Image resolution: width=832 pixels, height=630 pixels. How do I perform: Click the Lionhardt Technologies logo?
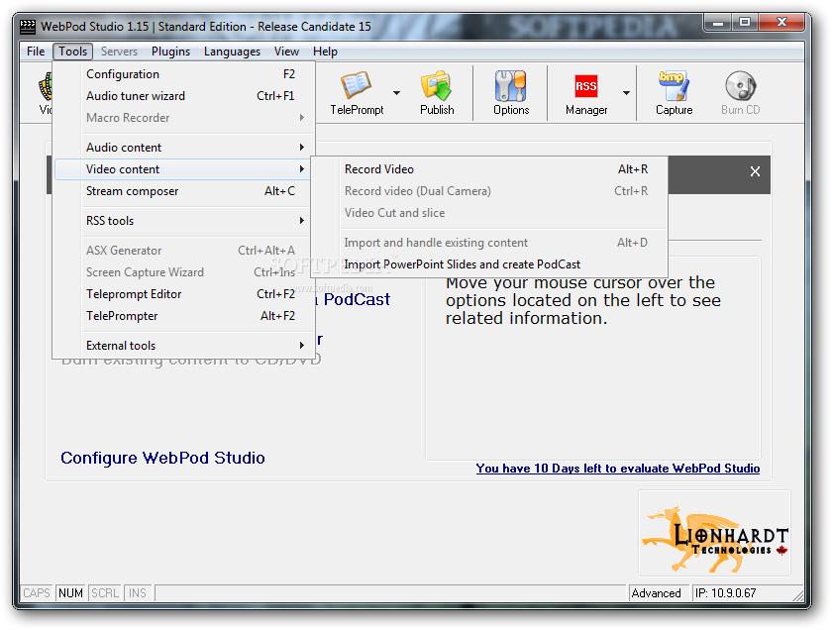715,533
